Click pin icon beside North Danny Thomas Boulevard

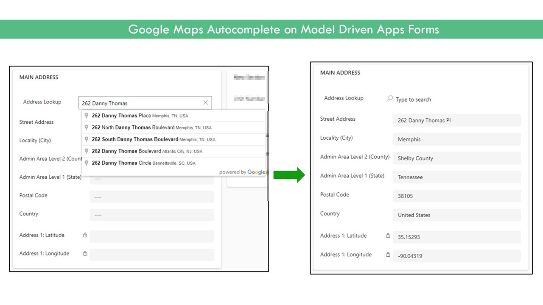87,128
